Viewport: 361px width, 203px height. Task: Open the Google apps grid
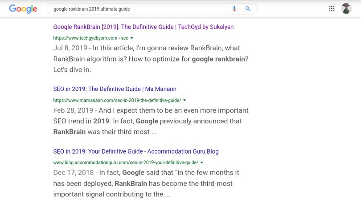332,8
